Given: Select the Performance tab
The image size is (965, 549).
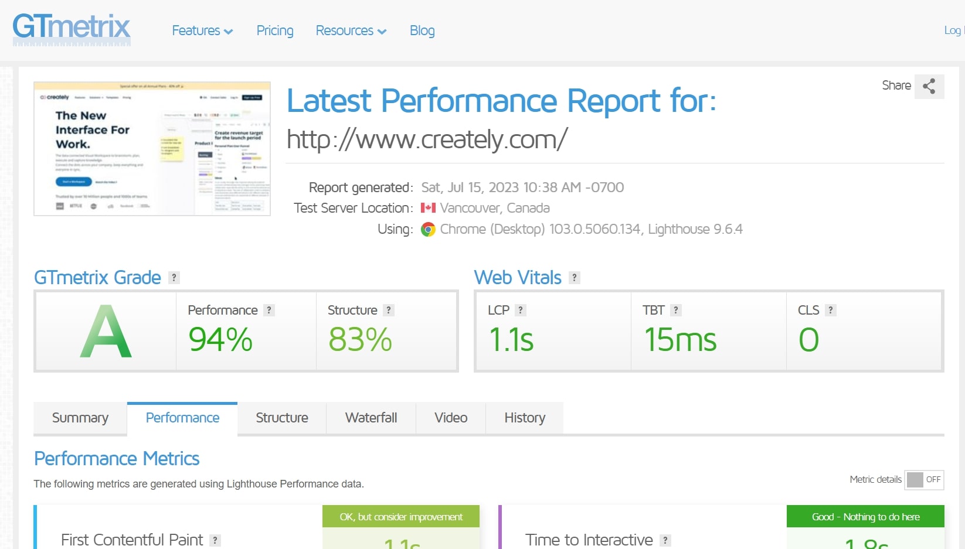Looking at the screenshot, I should (182, 418).
